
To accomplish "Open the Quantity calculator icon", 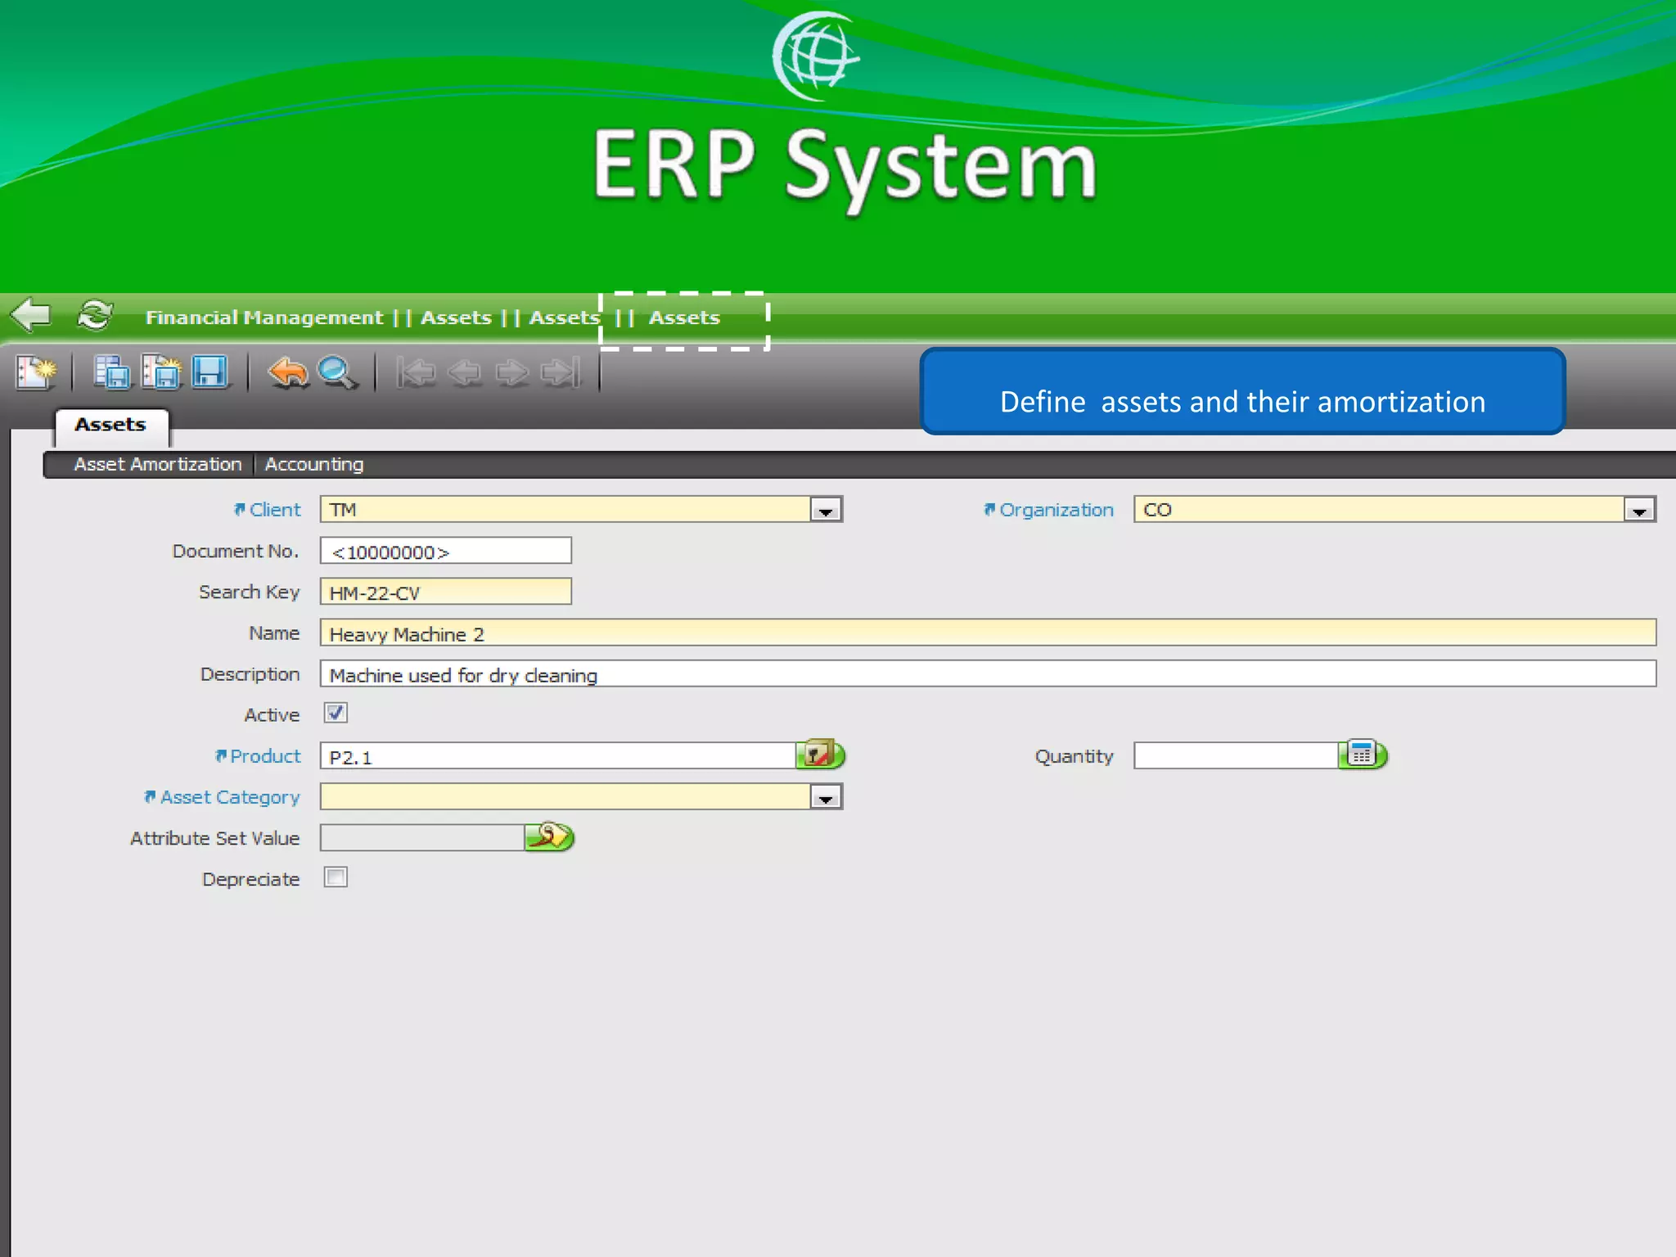I will tap(1362, 755).
